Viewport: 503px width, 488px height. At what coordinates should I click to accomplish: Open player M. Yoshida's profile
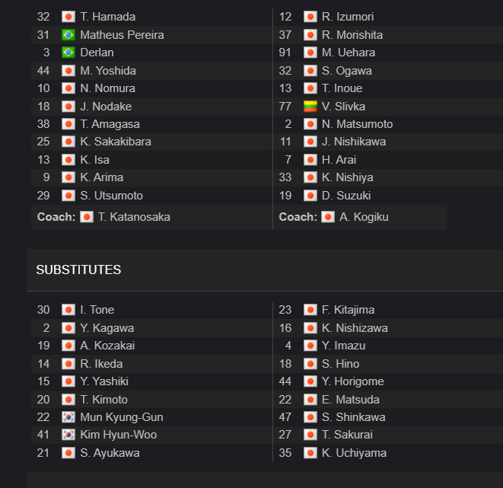(108, 71)
